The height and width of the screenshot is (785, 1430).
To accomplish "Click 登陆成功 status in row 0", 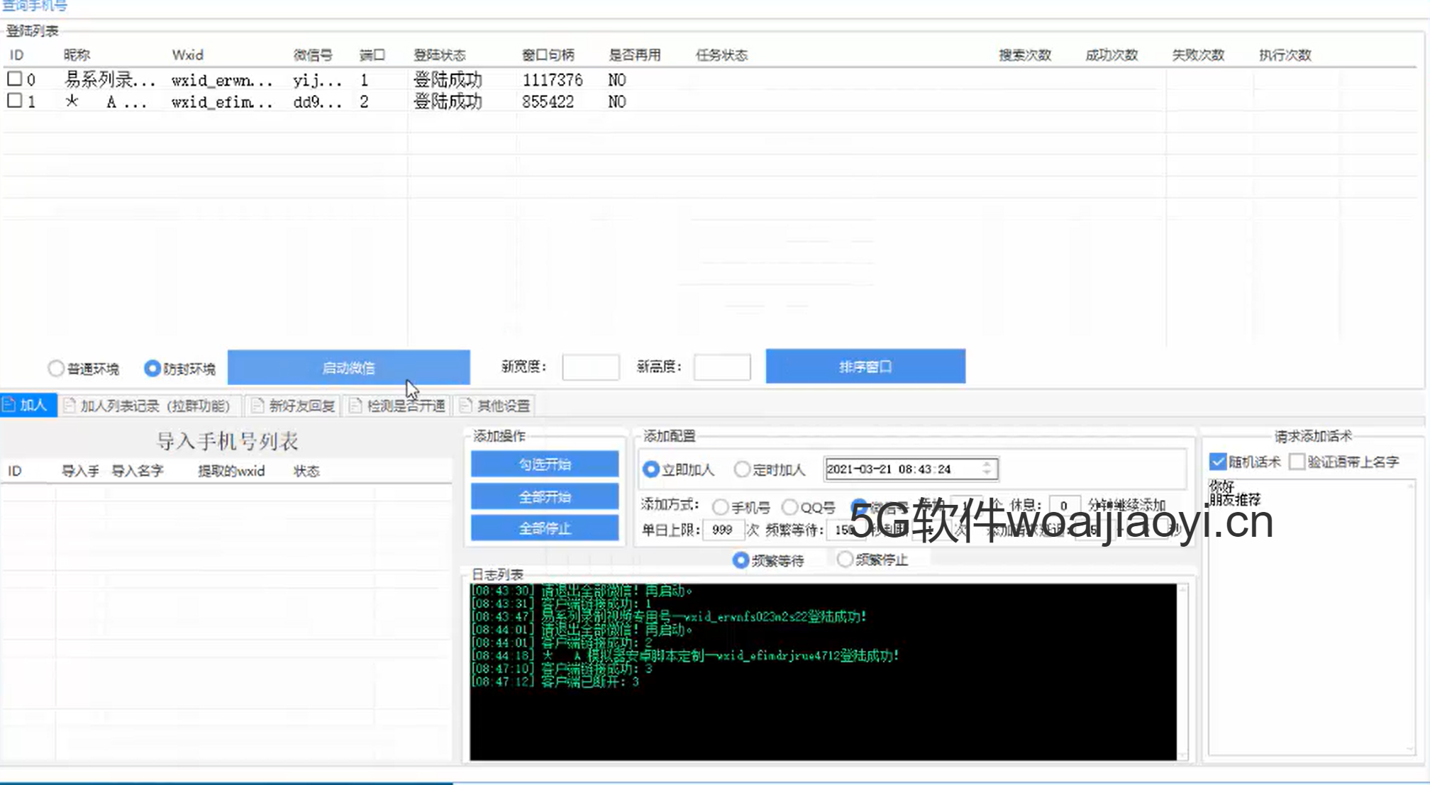I will click(x=448, y=79).
